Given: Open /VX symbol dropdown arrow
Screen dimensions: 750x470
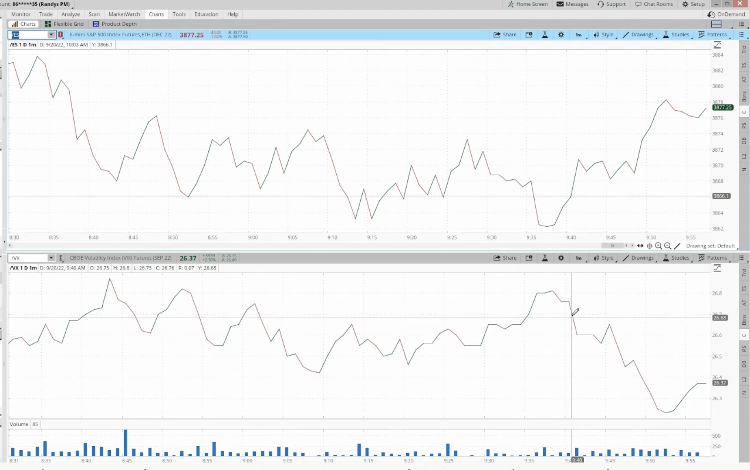Looking at the screenshot, I should [x=52, y=258].
